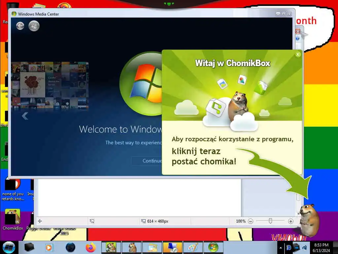This screenshot has width=338, height=254.
Task: Open the Windows Start menu orb
Action: pyautogui.click(x=9, y=247)
